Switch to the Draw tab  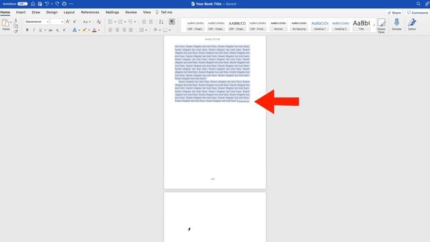pos(36,12)
